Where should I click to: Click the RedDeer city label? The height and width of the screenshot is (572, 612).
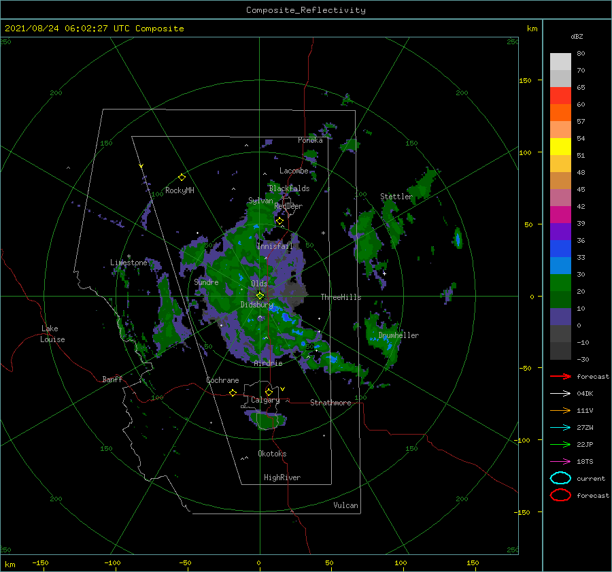(x=288, y=206)
